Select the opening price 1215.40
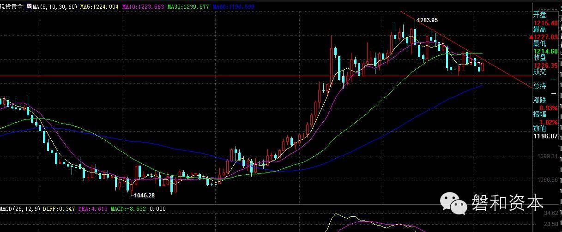This screenshot has width=562, height=232. coord(545,23)
